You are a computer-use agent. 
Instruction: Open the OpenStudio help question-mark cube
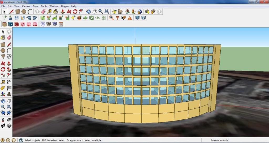pos(144,18)
